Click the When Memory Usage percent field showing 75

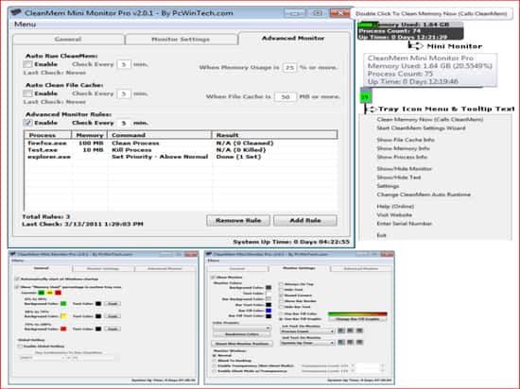point(289,68)
